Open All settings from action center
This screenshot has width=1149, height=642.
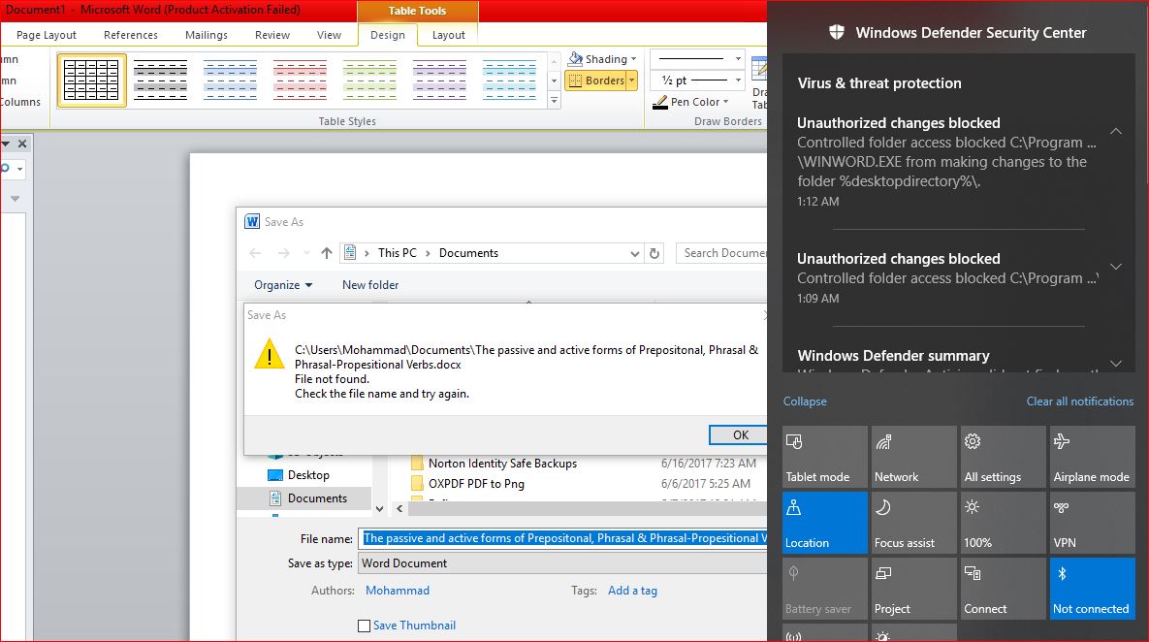[1004, 457]
